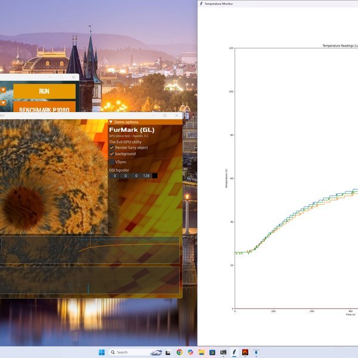
Task: Click the OSI bgcolor alpha field showing 128
Action: pyautogui.click(x=146, y=175)
